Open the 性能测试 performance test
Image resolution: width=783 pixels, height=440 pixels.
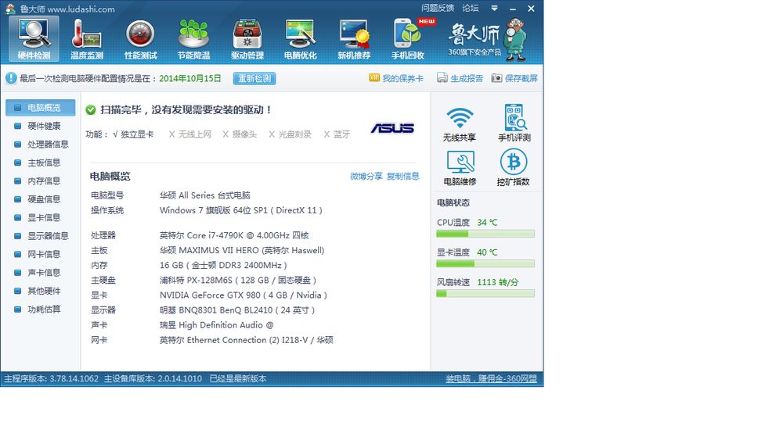[140, 39]
